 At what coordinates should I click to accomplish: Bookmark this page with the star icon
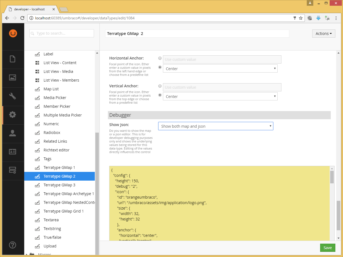click(x=301, y=18)
